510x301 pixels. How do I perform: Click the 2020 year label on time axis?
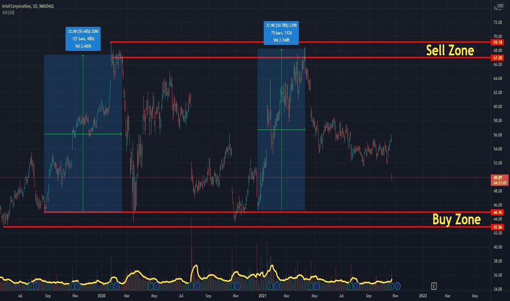(101, 296)
